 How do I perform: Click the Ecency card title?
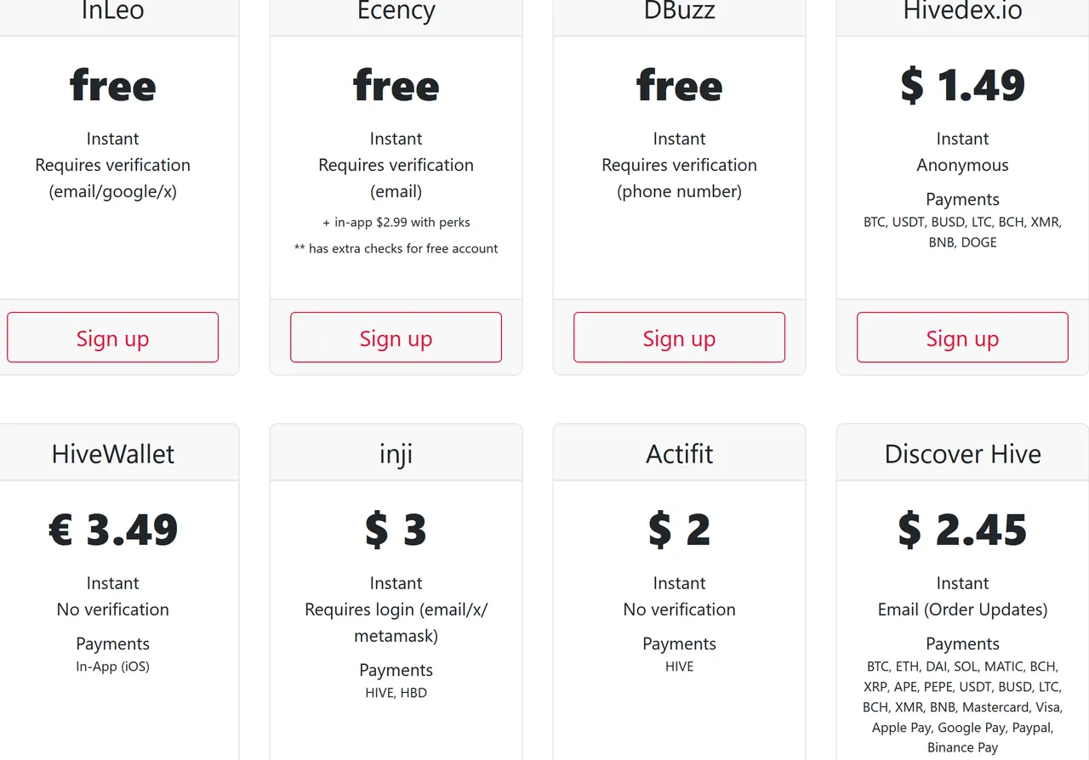396,11
